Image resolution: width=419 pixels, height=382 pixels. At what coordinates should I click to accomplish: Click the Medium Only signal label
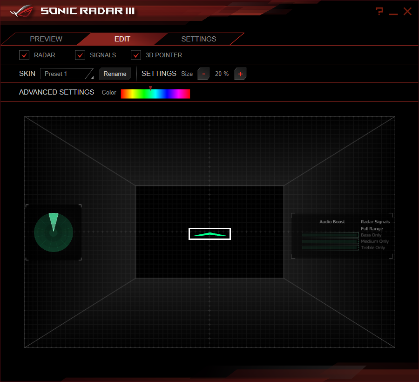pyautogui.click(x=375, y=241)
